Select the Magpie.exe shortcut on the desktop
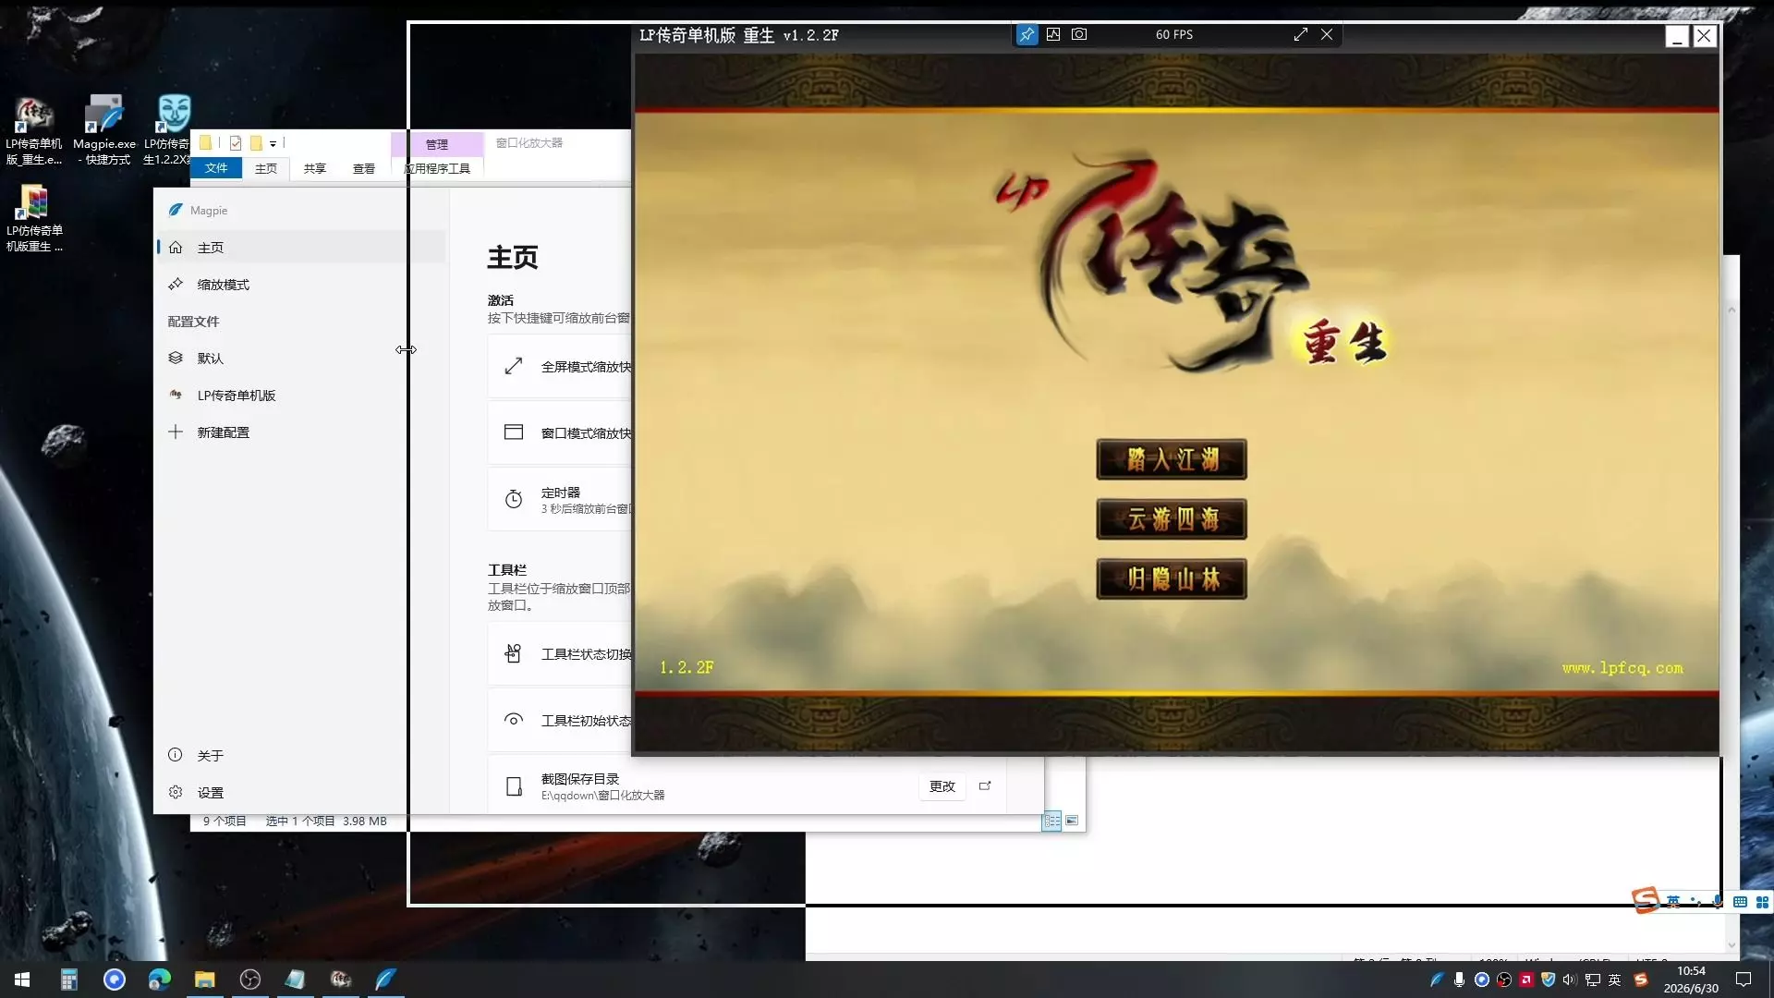Image resolution: width=1774 pixels, height=998 pixels. [104, 131]
